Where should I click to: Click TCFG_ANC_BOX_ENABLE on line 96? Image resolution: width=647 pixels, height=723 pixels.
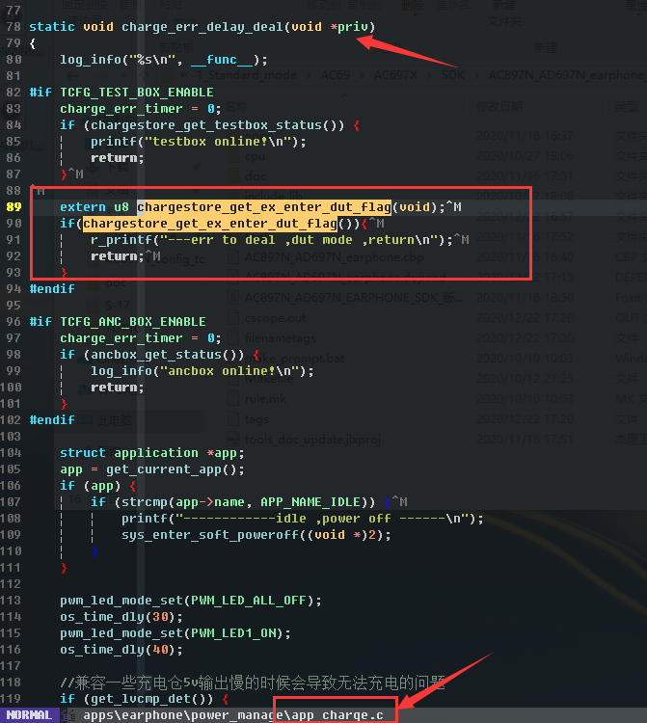[133, 321]
